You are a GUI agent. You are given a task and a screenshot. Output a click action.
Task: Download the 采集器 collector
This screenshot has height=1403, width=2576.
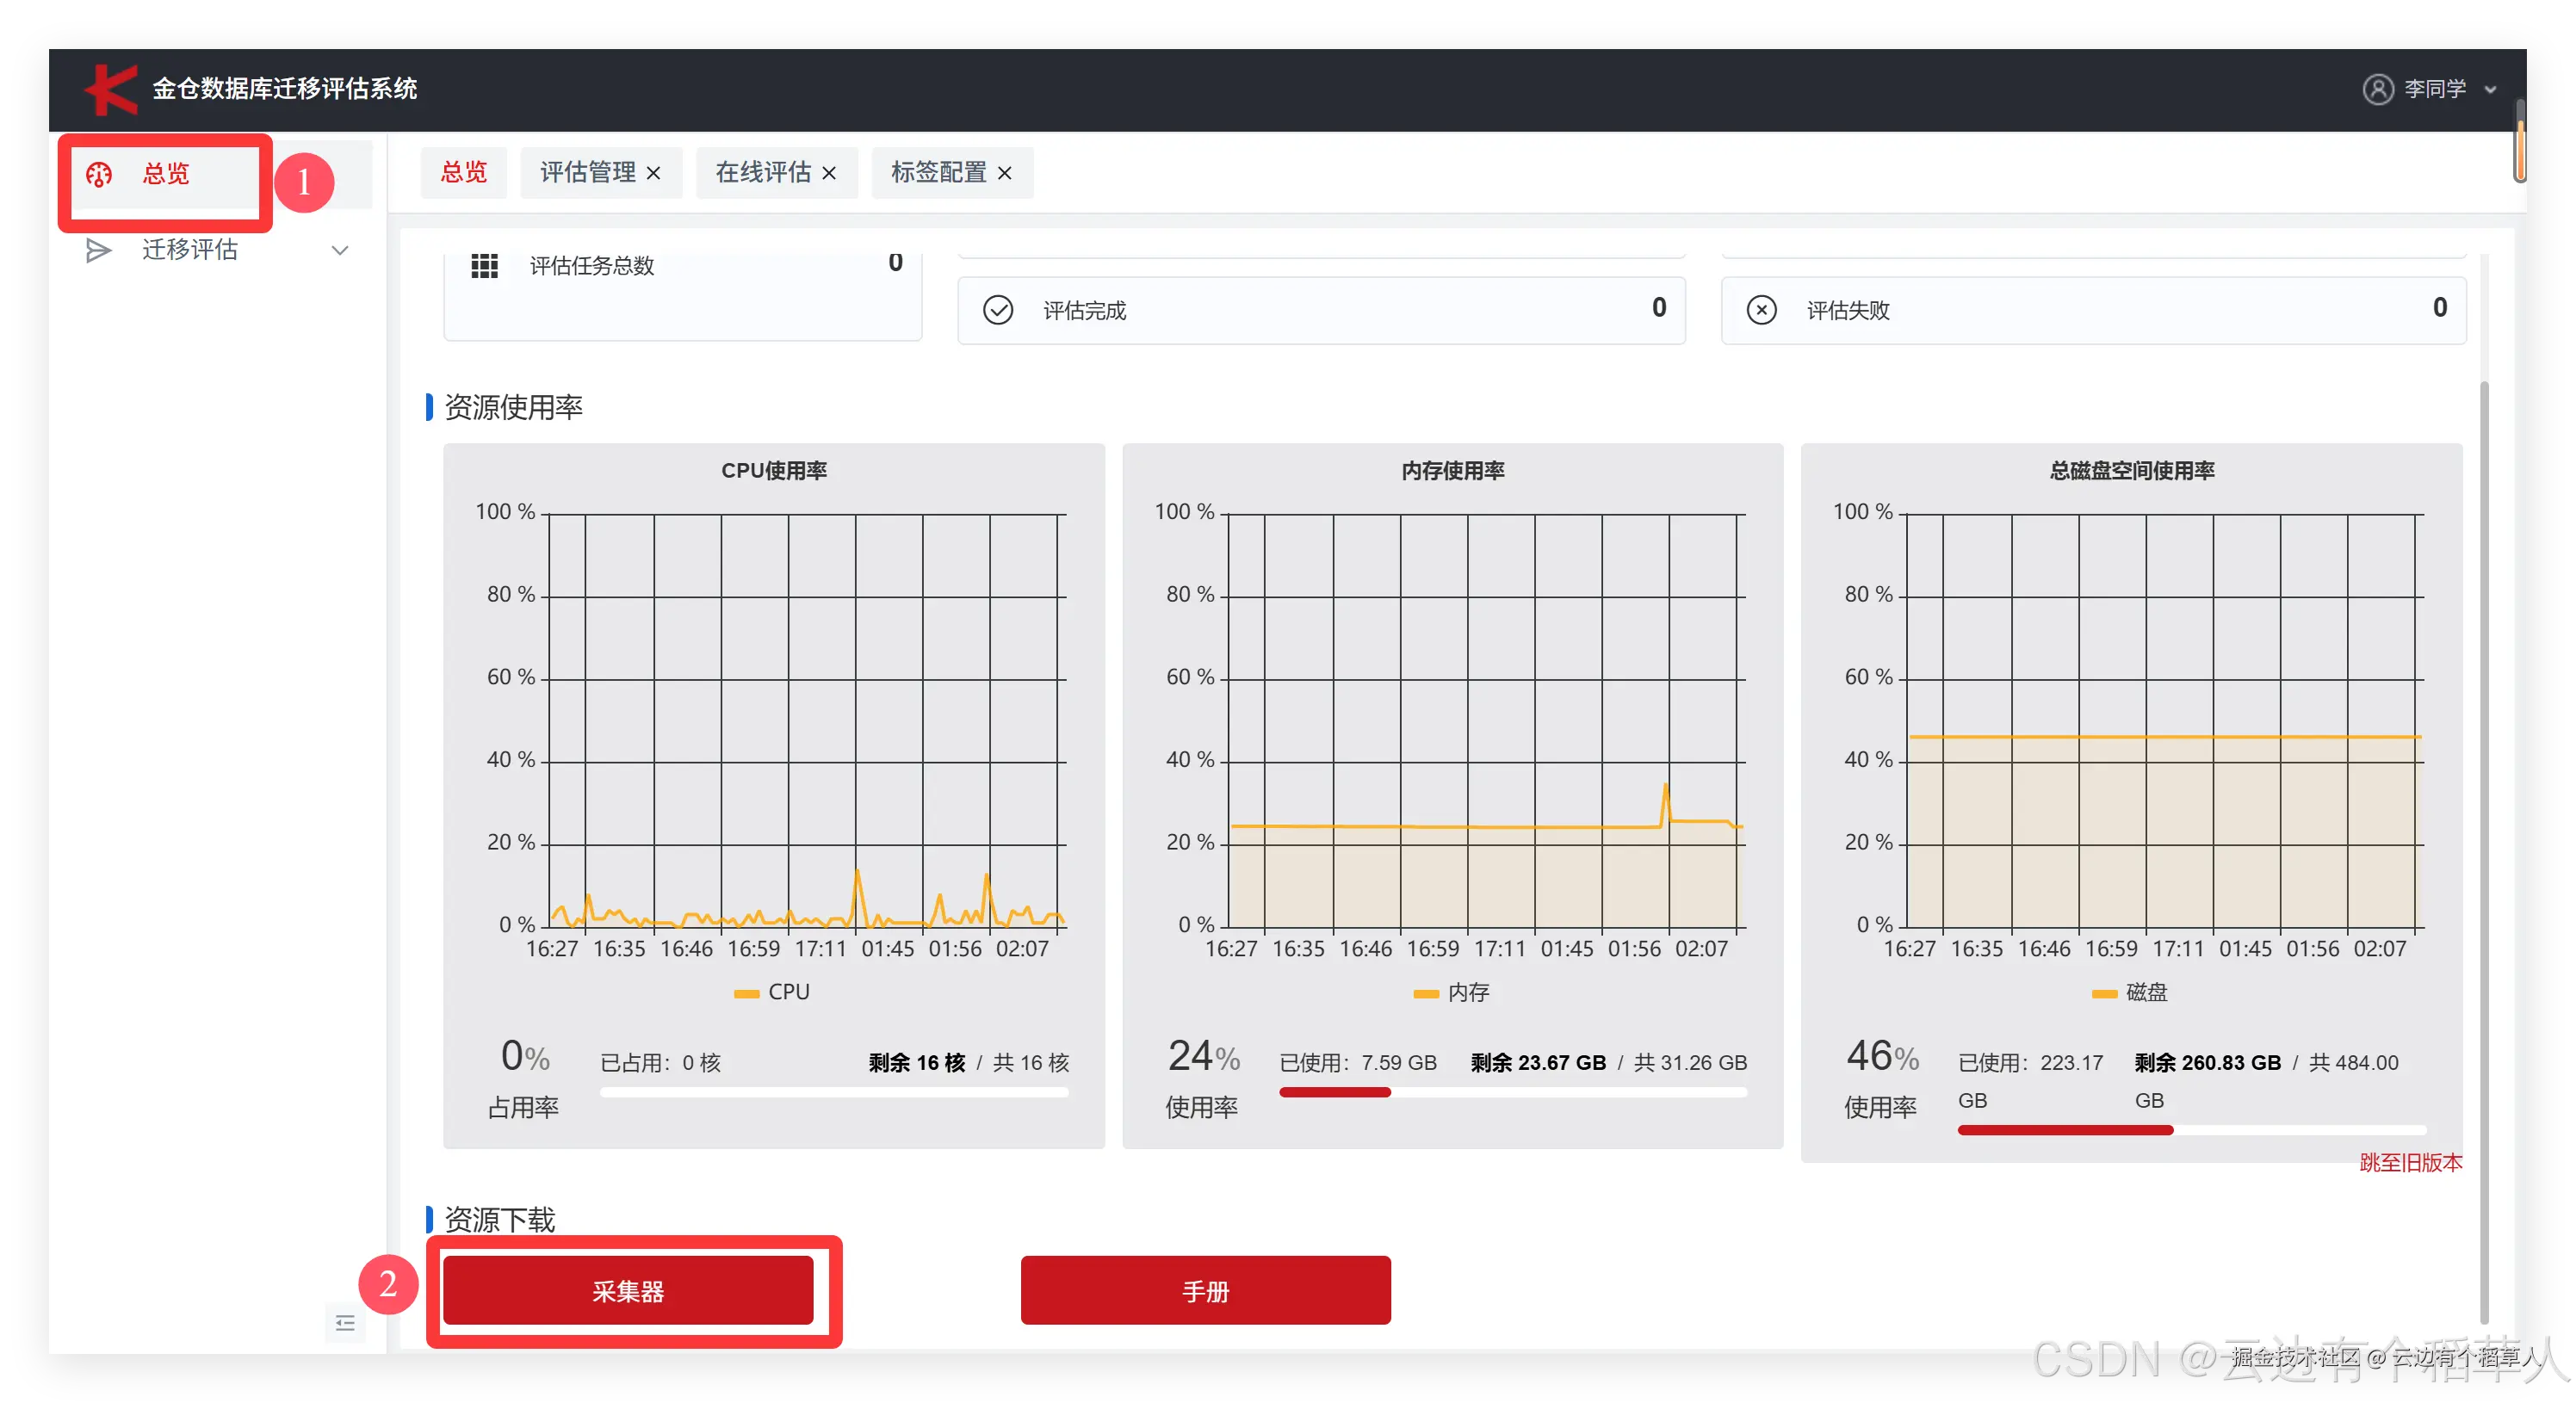coord(628,1290)
